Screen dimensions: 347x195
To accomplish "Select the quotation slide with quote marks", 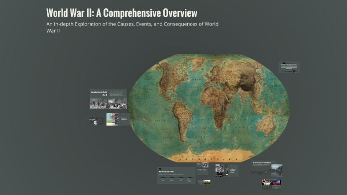I will [289, 67].
